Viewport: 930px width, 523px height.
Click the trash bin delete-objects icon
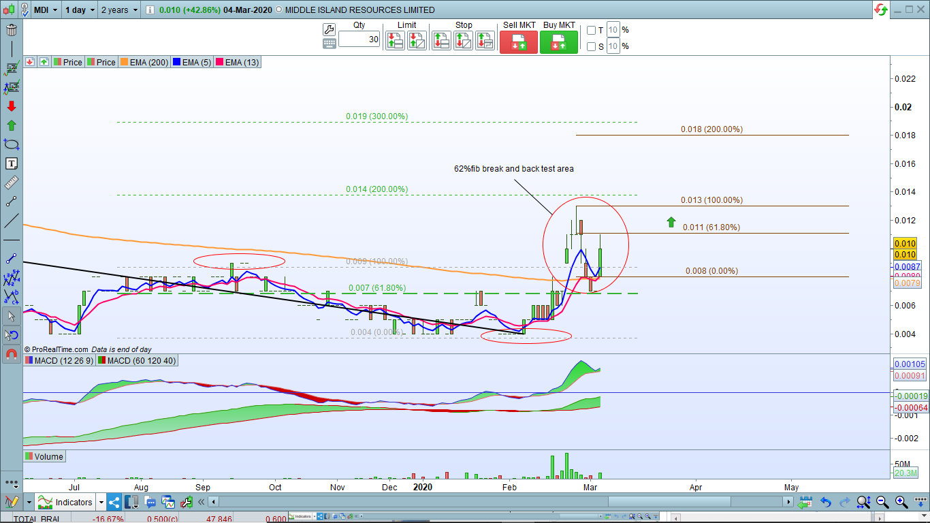point(11,30)
